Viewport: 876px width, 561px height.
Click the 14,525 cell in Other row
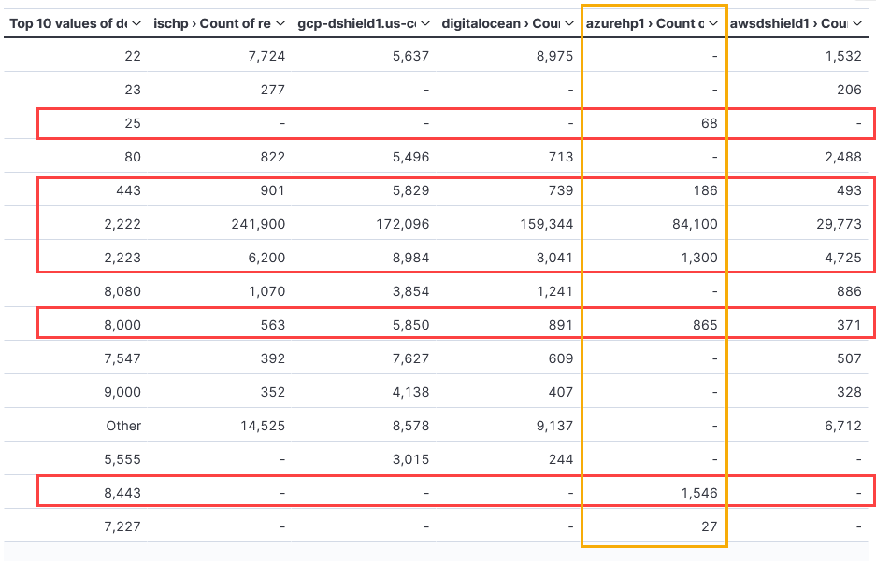coord(262,426)
